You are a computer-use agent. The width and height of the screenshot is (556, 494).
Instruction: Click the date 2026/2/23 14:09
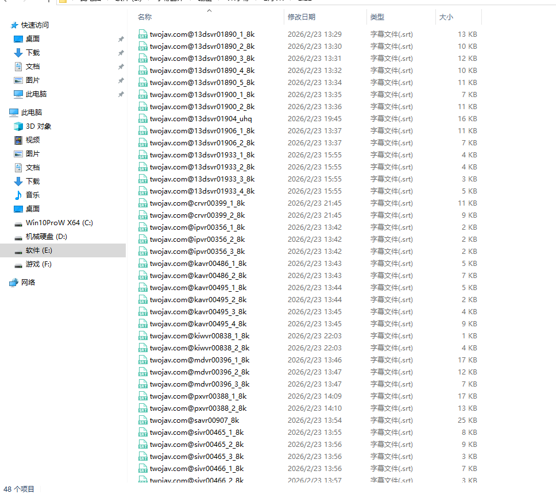pos(315,396)
